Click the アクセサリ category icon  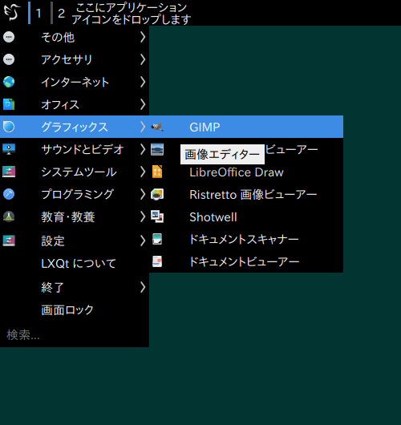pyautogui.click(x=9, y=59)
